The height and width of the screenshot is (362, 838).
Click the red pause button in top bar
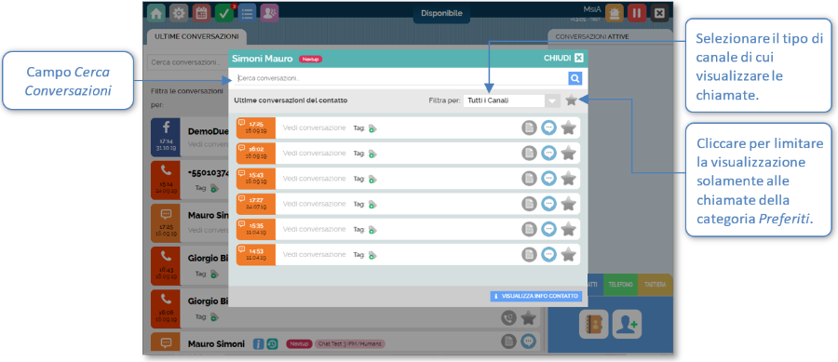click(x=637, y=13)
